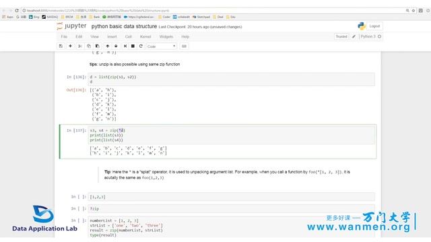Copy selected cells toolbar icon
431x242 pixels.
tap(88, 46)
